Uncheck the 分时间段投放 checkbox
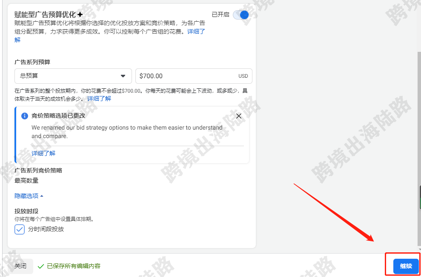Image resolution: width=421 pixels, height=277 pixels. [x=20, y=229]
